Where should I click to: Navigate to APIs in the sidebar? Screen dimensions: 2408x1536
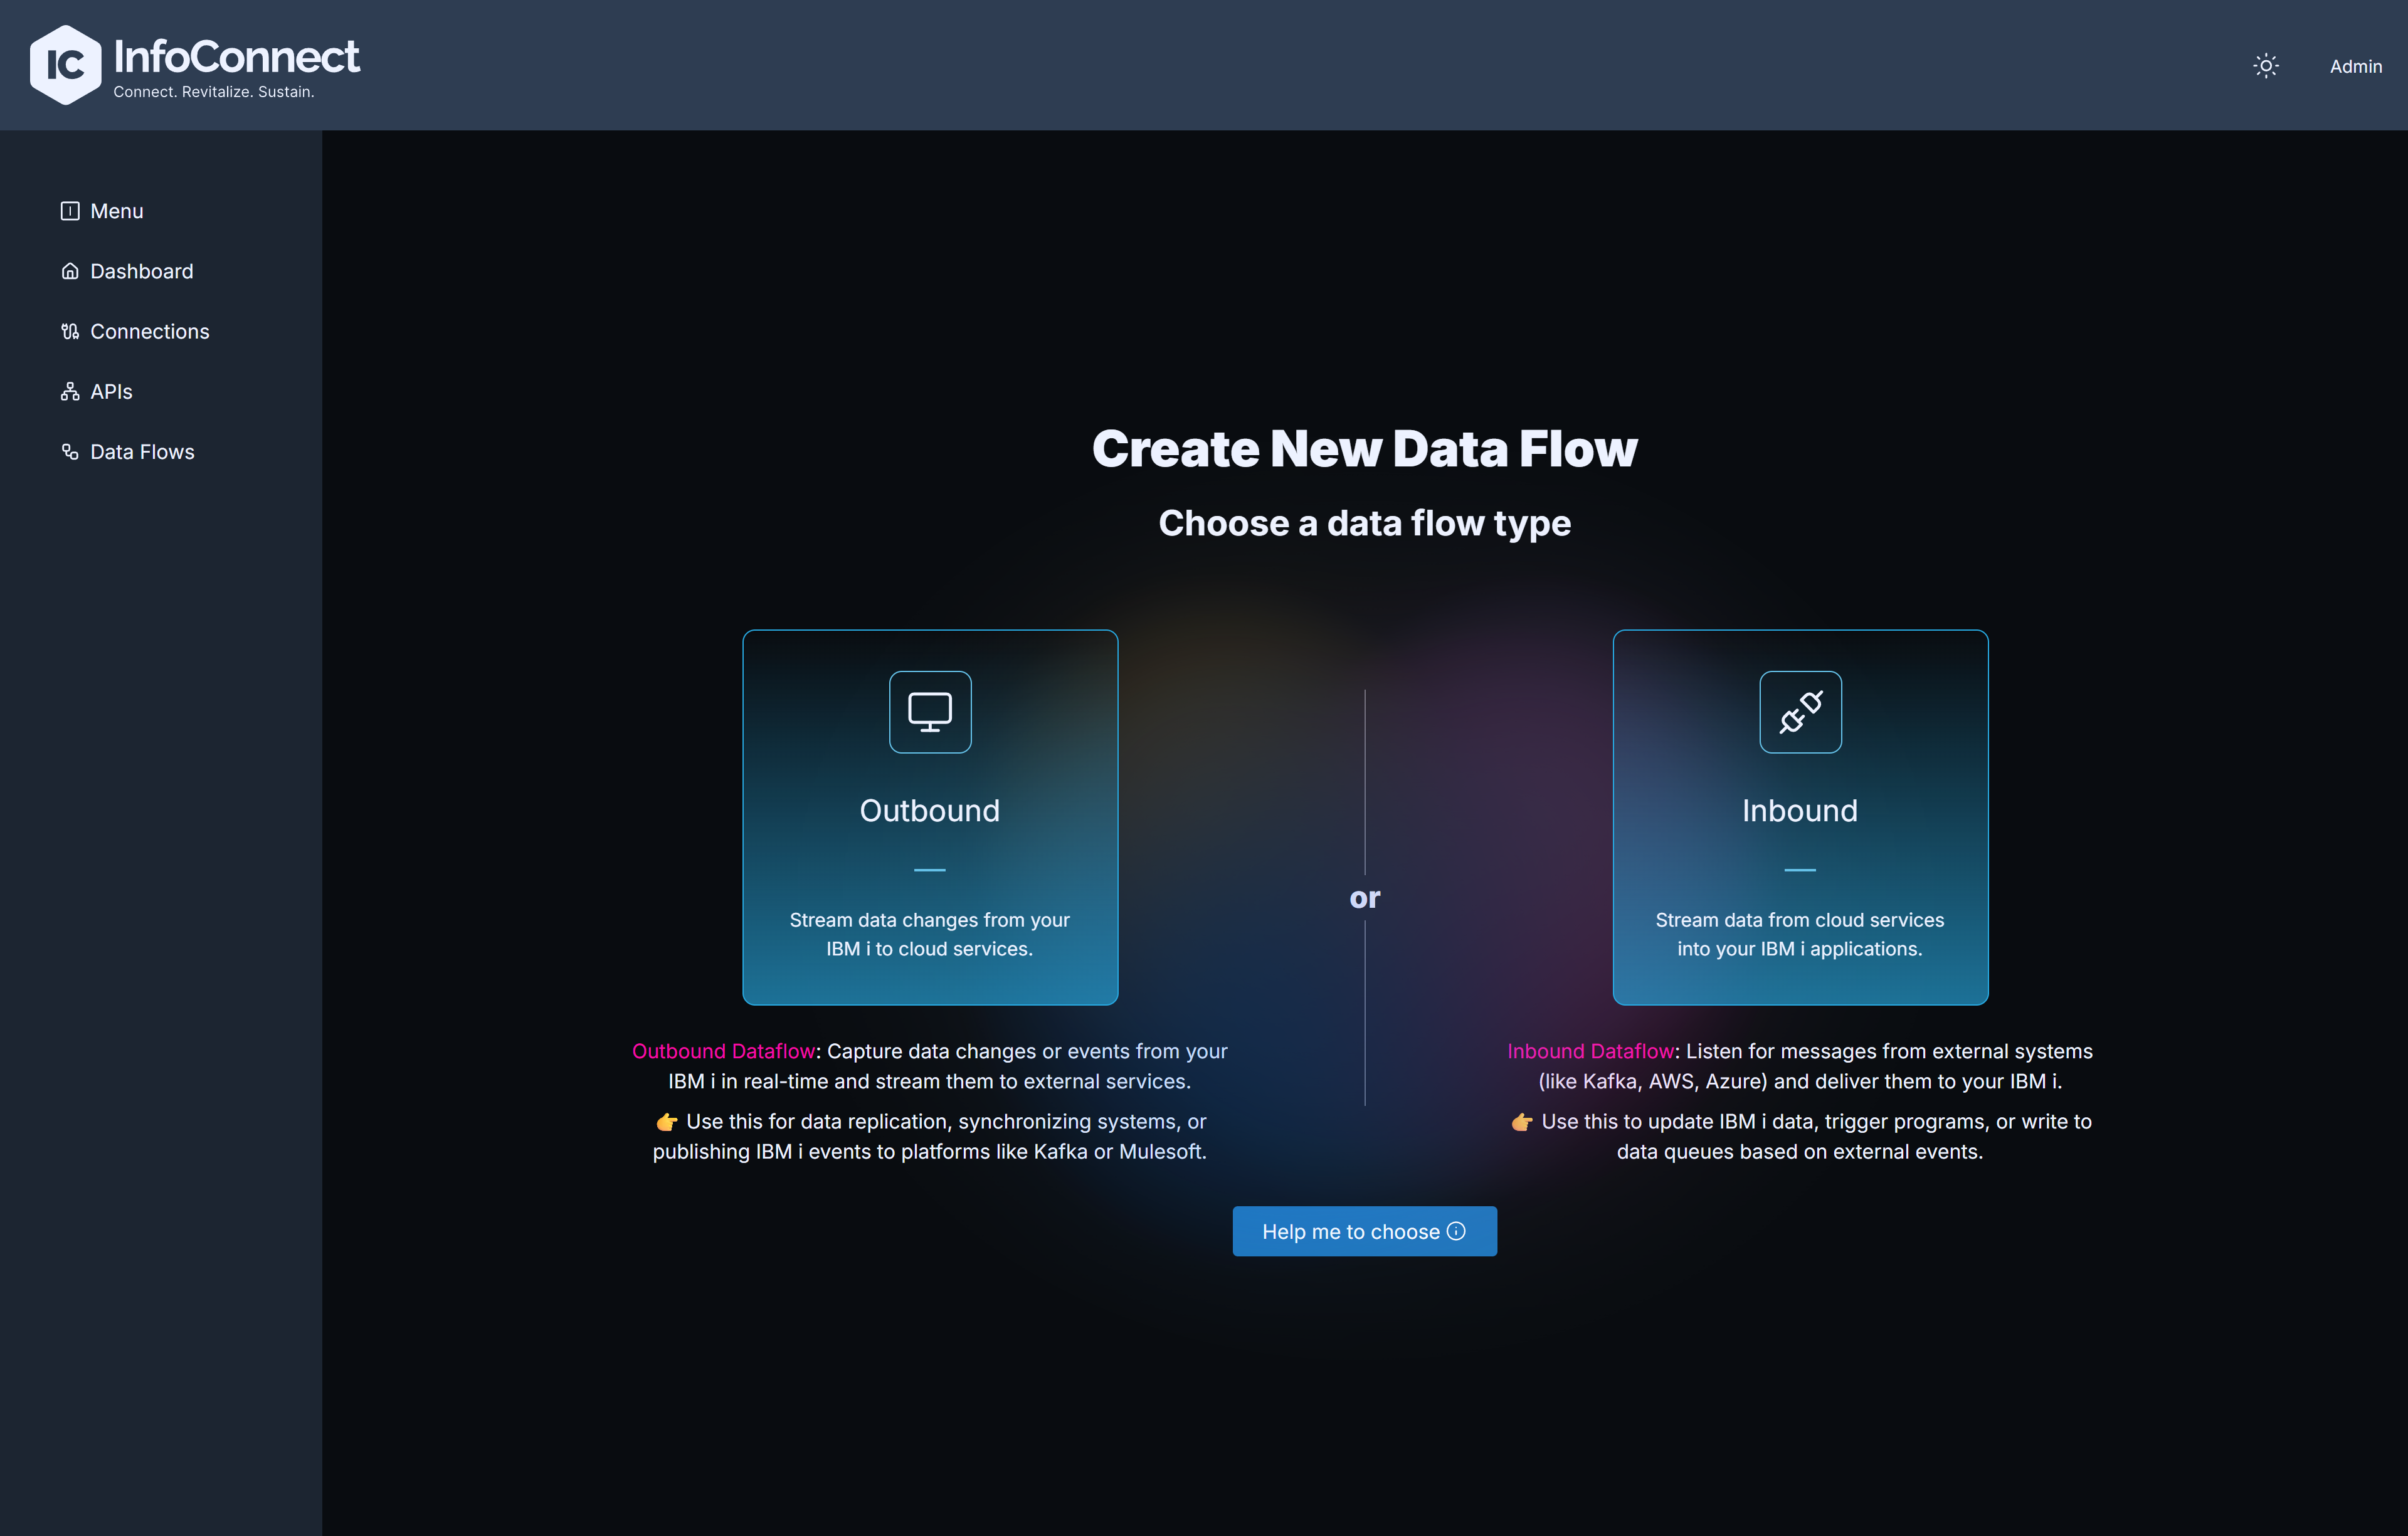coord(111,391)
